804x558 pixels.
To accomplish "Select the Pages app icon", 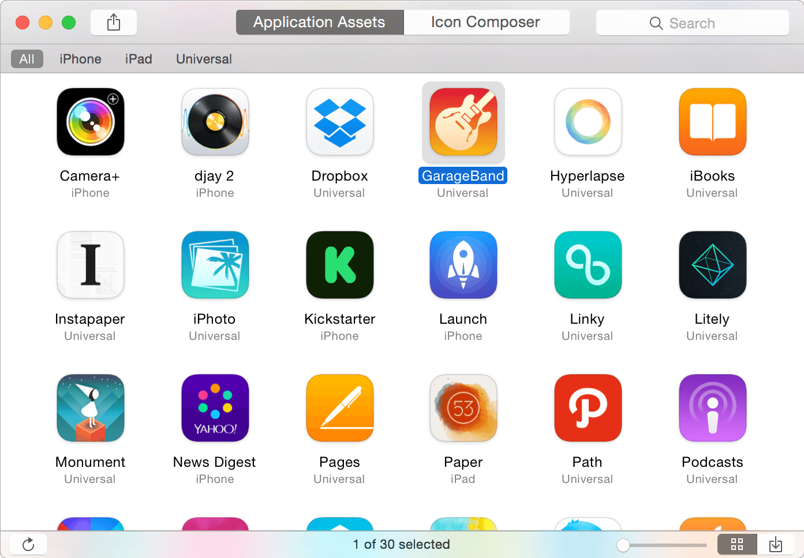I will (340, 408).
